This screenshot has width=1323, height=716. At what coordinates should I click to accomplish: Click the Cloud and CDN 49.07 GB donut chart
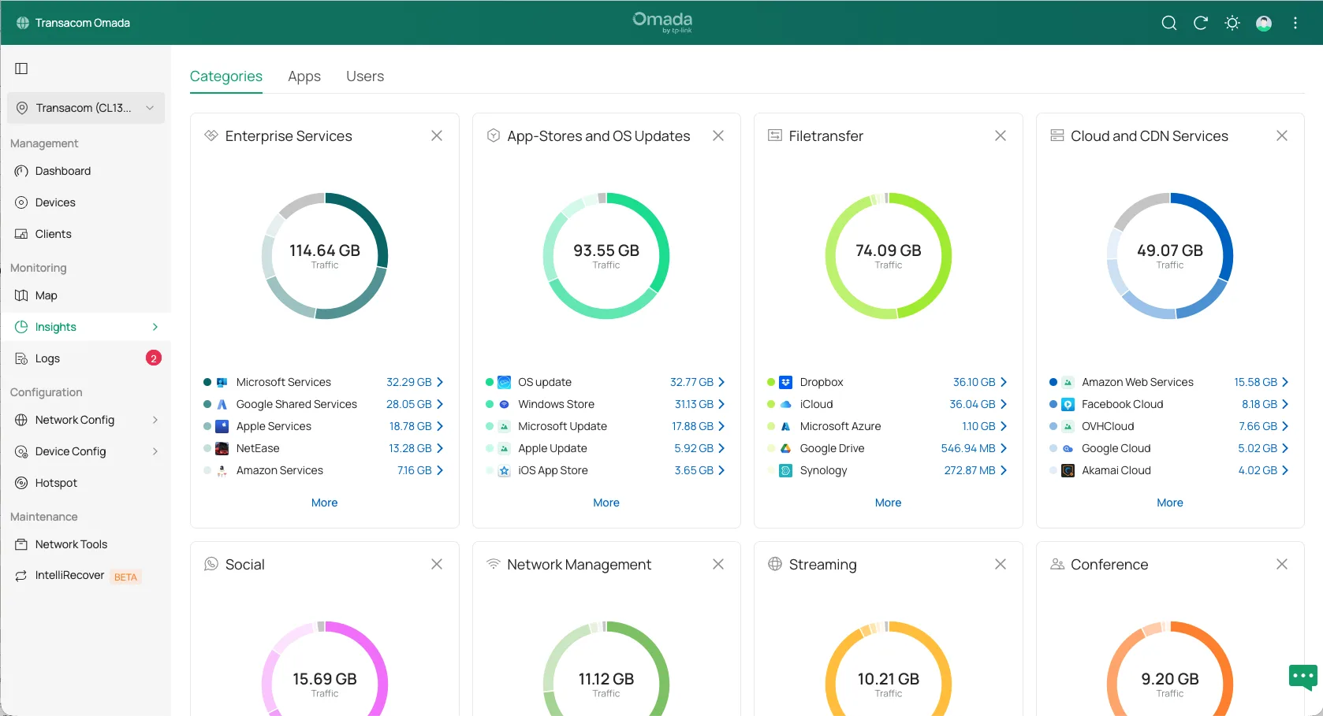pyautogui.click(x=1170, y=256)
